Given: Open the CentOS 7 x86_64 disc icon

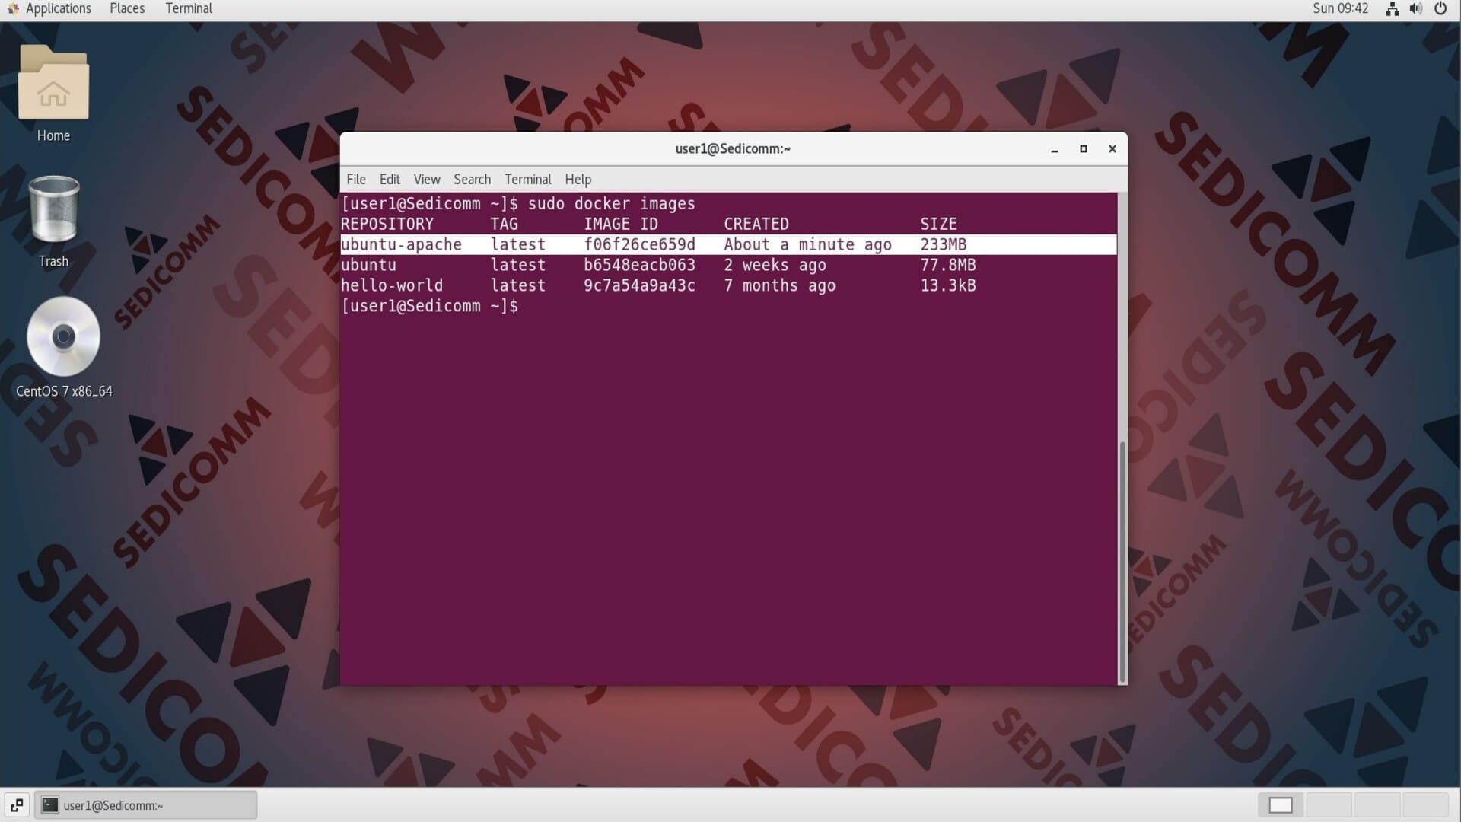Looking at the screenshot, I should (x=64, y=336).
